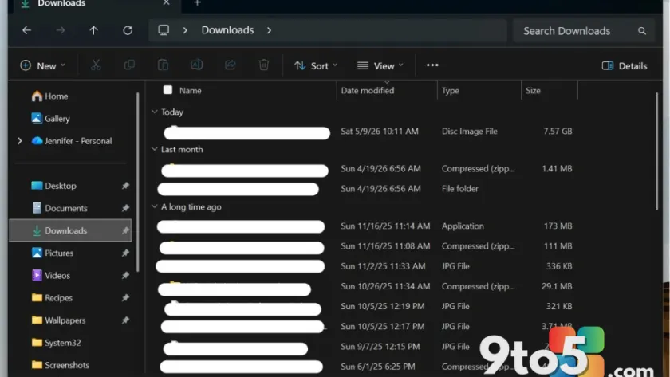
Task: Click the pin icon next to Videos
Action: click(x=125, y=276)
